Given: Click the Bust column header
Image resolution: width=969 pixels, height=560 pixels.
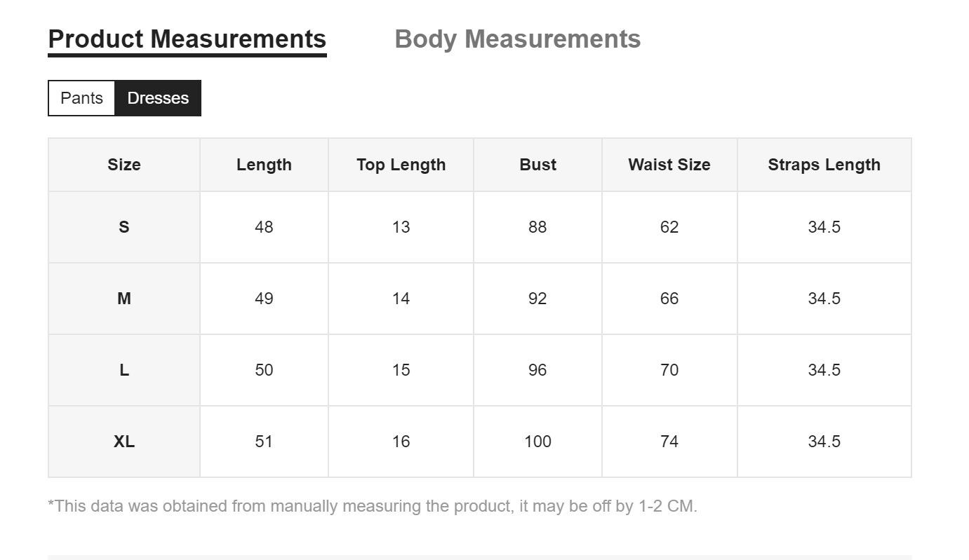Looking at the screenshot, I should (537, 165).
